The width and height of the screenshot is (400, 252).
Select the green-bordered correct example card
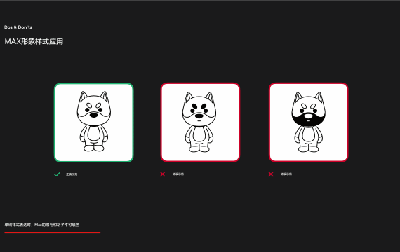(x=94, y=122)
